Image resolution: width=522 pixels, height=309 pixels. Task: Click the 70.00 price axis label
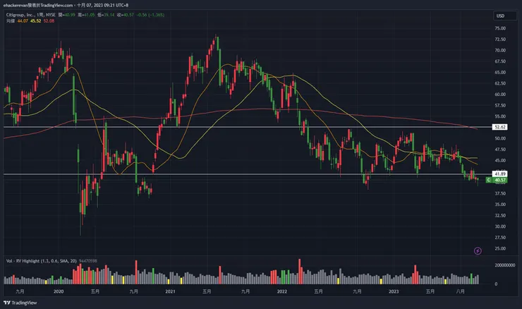pyautogui.click(x=500, y=50)
